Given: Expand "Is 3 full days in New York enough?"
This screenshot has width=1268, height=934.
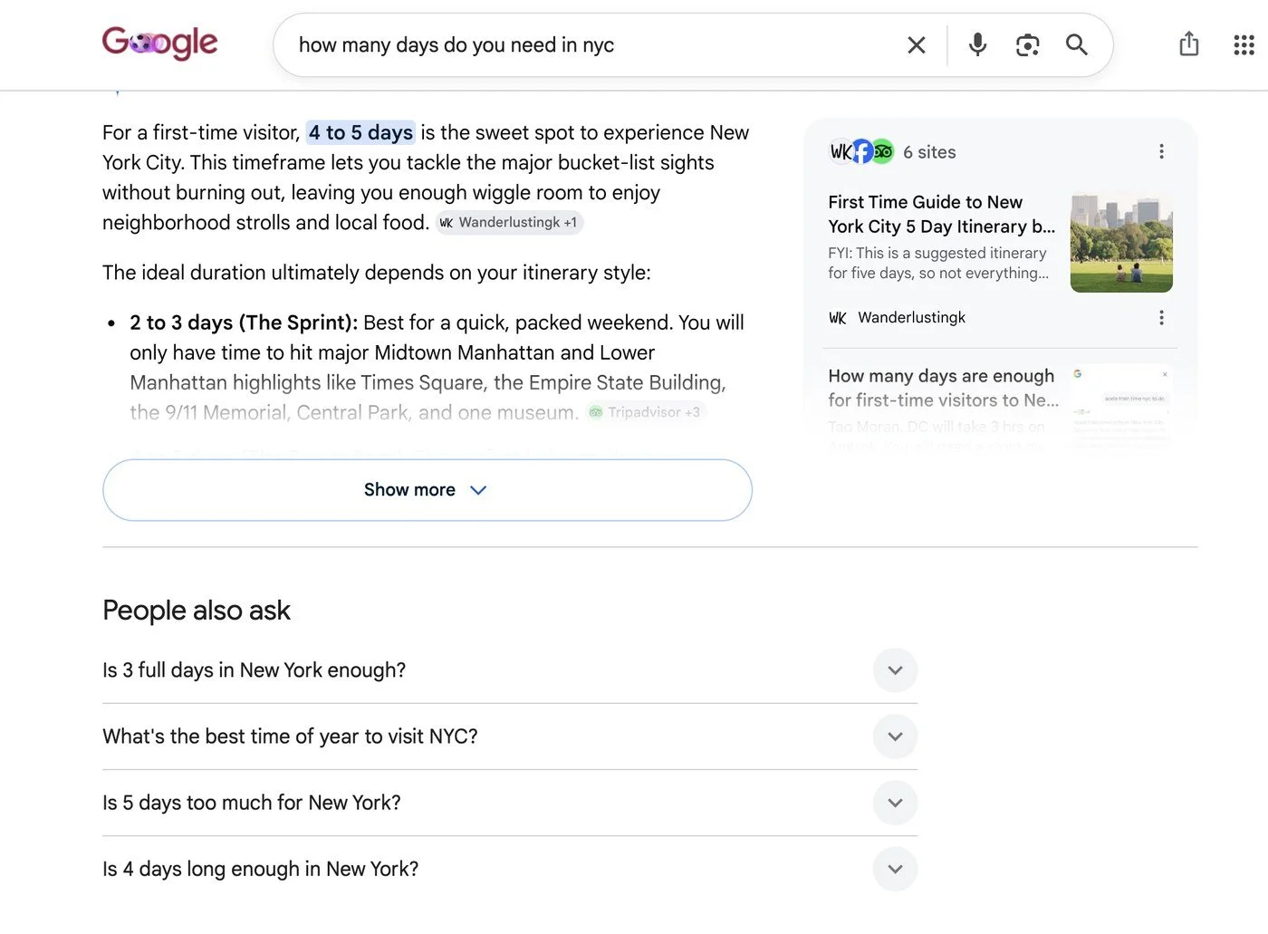Looking at the screenshot, I should (510, 670).
